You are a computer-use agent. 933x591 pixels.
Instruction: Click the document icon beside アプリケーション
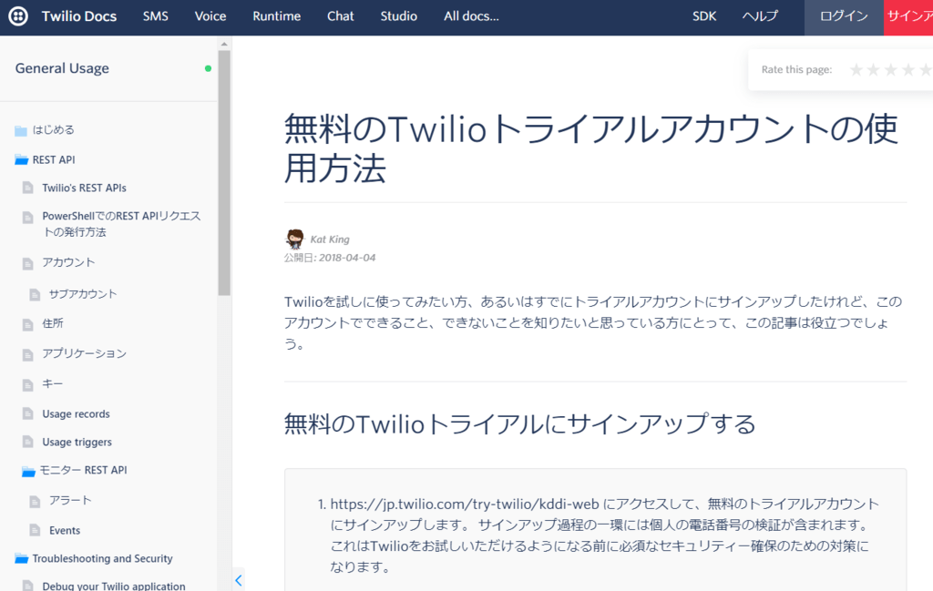tap(28, 354)
